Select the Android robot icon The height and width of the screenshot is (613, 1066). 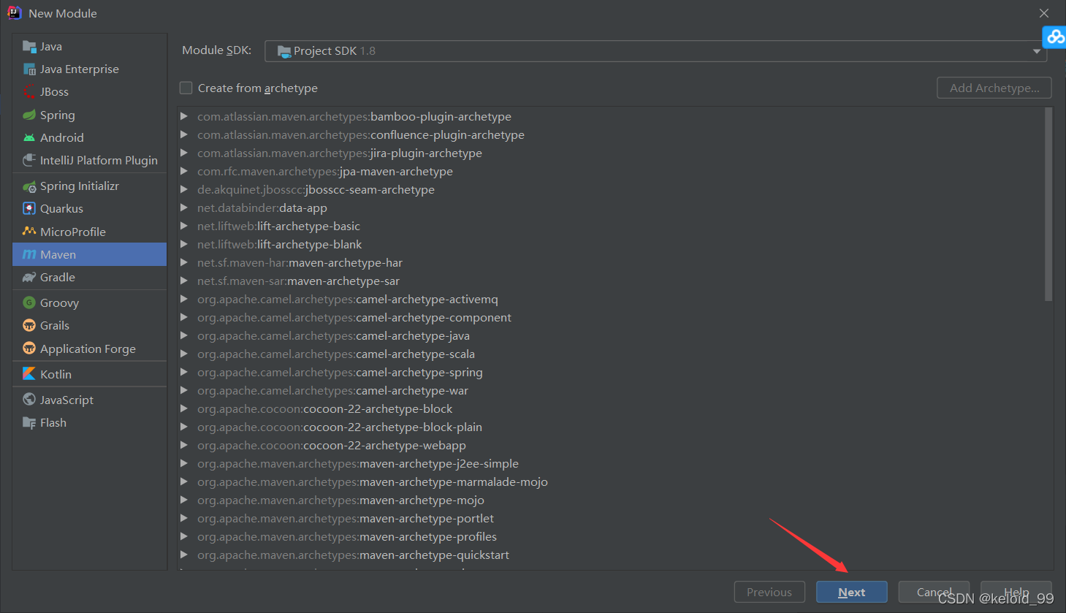[29, 138]
